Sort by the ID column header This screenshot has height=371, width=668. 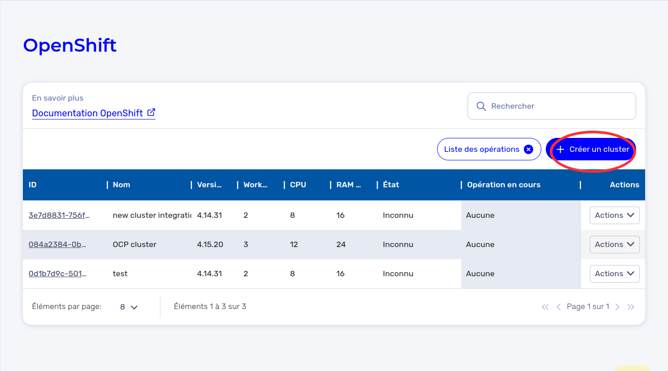point(33,185)
